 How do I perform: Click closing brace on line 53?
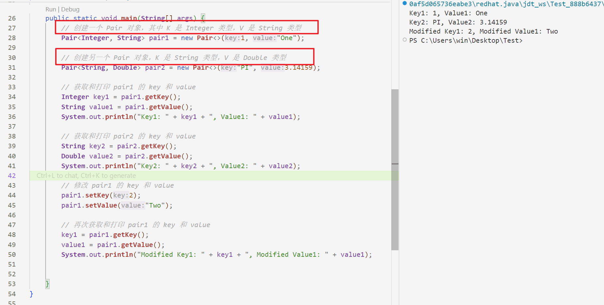(x=47, y=284)
